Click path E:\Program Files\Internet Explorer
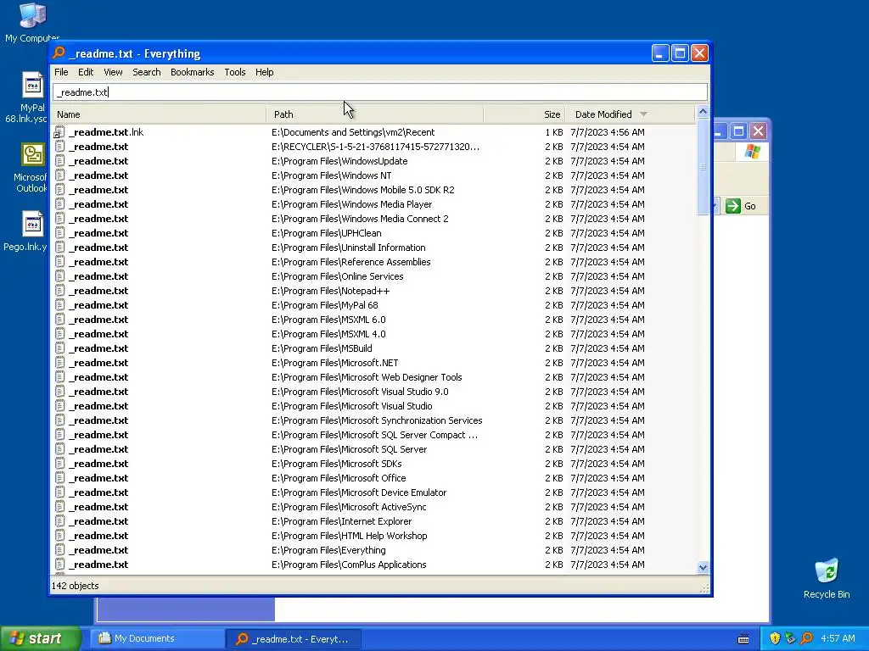The image size is (869, 651). (341, 521)
